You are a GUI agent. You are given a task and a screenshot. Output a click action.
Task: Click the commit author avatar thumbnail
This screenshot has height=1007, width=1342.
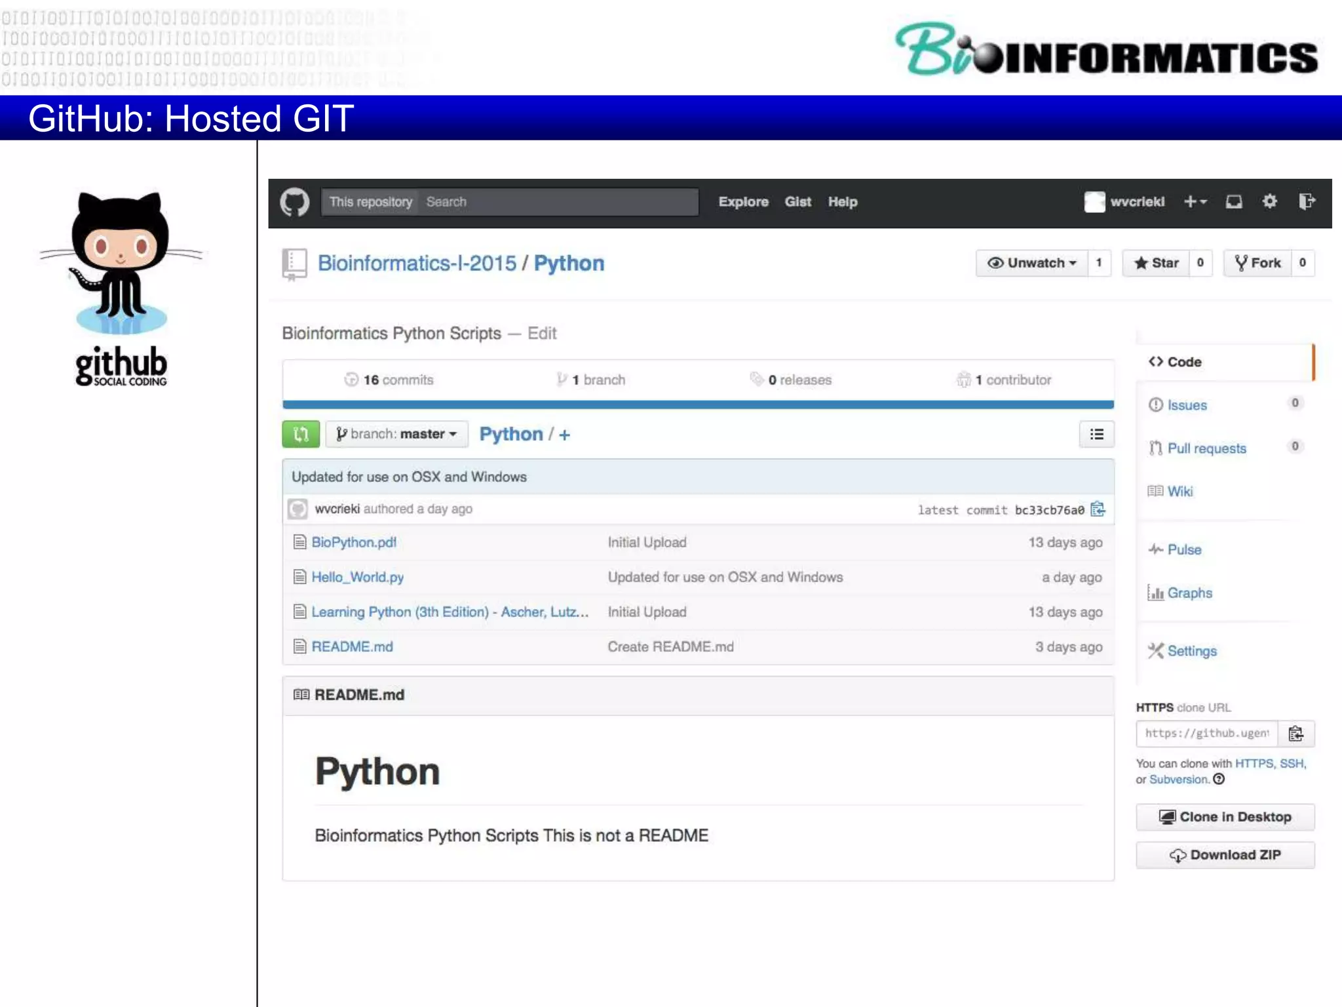click(x=298, y=509)
